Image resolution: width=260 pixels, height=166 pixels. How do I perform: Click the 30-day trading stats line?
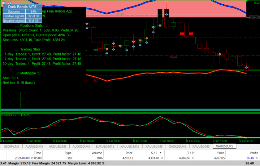(x=42, y=64)
